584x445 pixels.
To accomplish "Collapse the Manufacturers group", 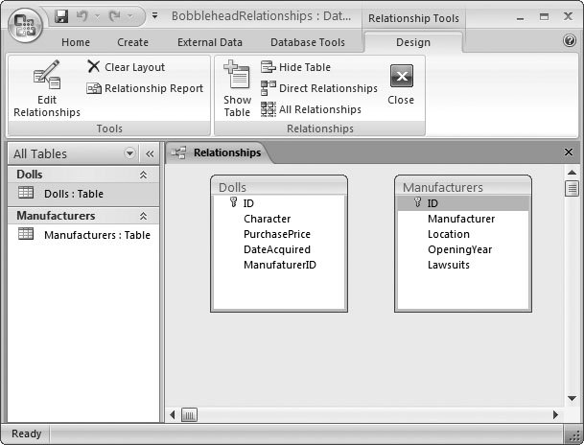I will click(x=144, y=217).
